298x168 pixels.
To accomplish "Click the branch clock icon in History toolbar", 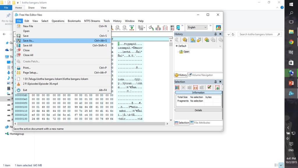I will click(199, 40).
